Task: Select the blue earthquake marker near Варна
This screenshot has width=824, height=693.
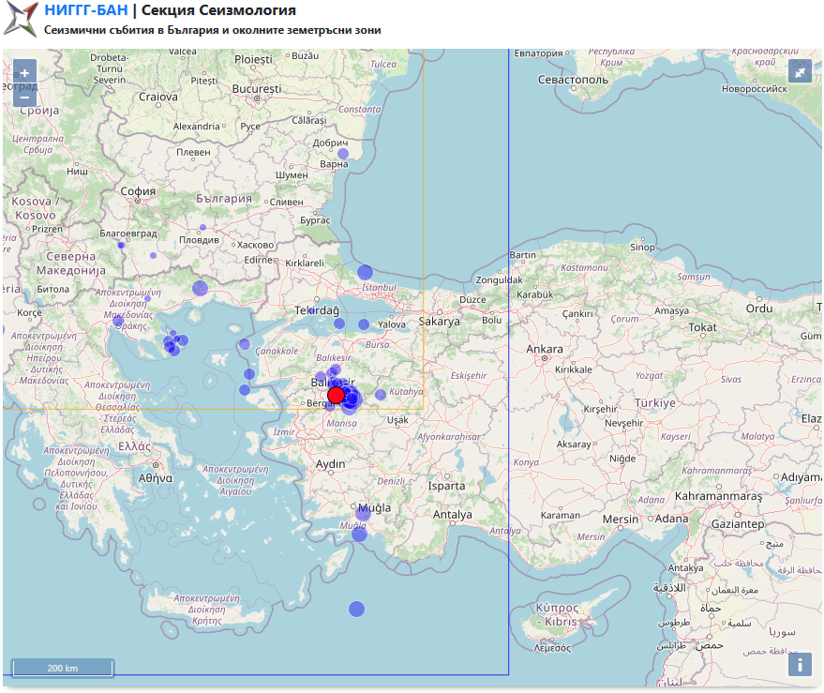Action: click(343, 154)
